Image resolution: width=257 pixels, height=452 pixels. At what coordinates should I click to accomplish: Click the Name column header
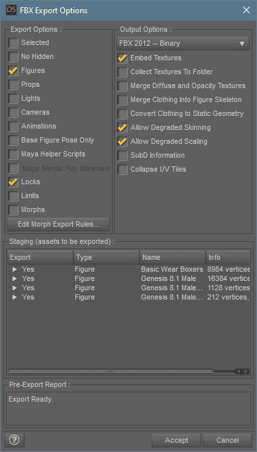click(173, 257)
